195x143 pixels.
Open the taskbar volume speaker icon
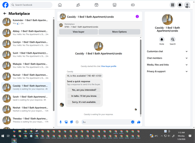(x=169, y=136)
